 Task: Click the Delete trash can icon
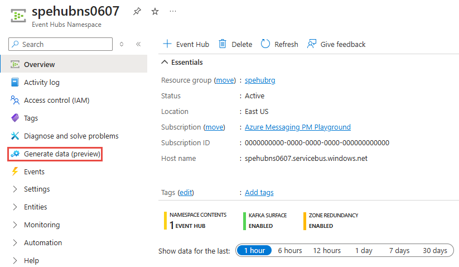223,44
